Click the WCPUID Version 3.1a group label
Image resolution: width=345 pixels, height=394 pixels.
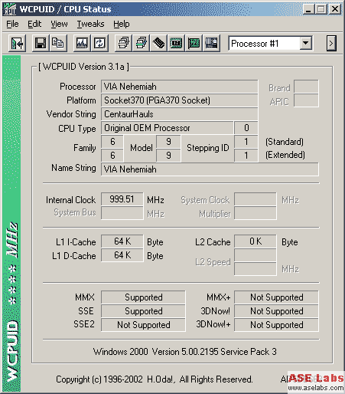[x=83, y=67]
